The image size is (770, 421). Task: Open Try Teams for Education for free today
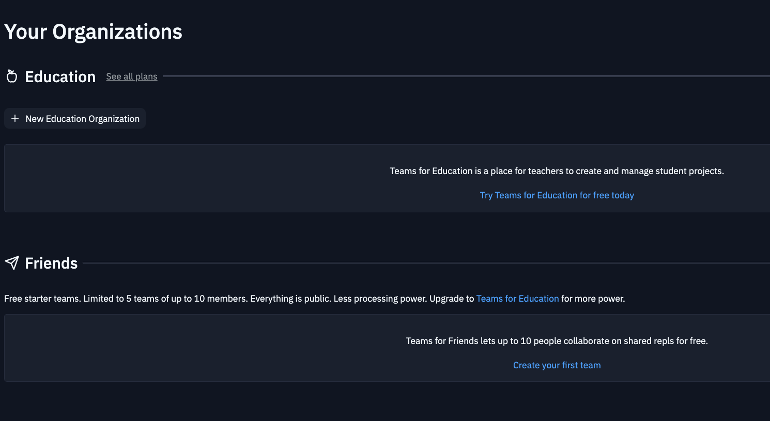pos(557,195)
